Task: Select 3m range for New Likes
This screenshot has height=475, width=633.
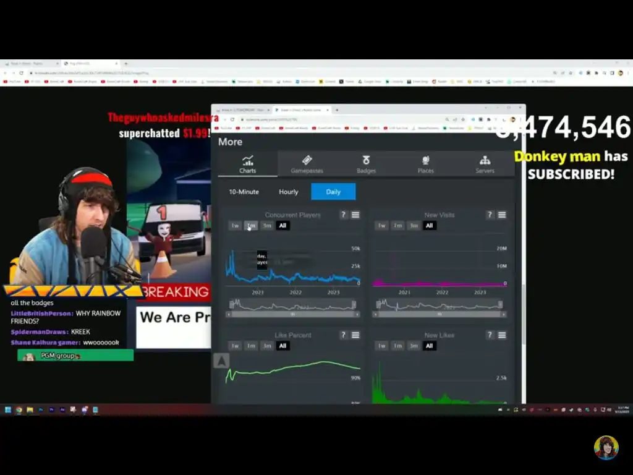Action: coord(414,346)
